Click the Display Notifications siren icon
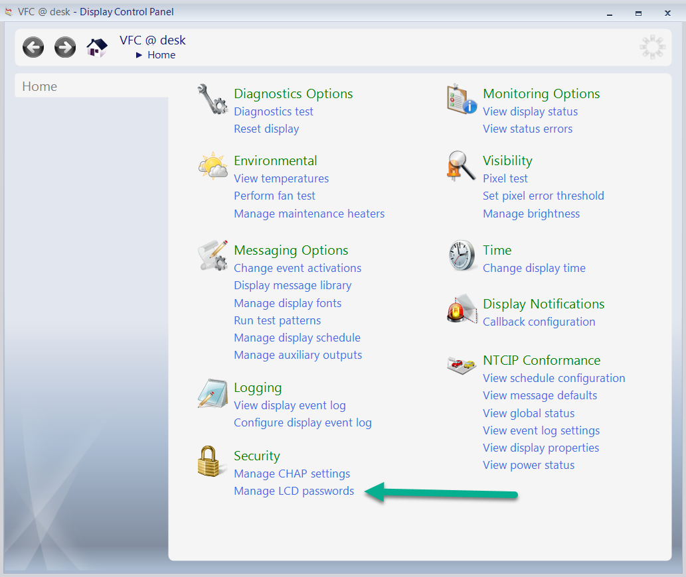Image resolution: width=686 pixels, height=577 pixels. [x=462, y=309]
